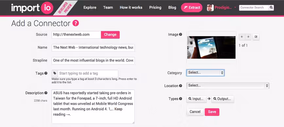Viewport: 284px width, 127px height.
Task: Click into the Name field
Action: 93,48
